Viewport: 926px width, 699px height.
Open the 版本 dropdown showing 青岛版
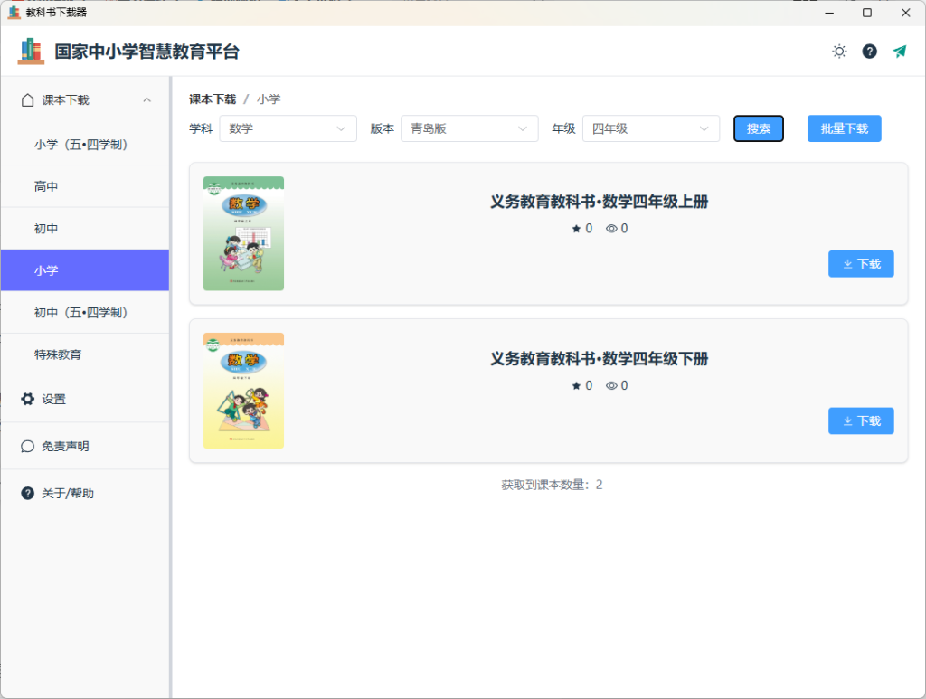(x=469, y=128)
